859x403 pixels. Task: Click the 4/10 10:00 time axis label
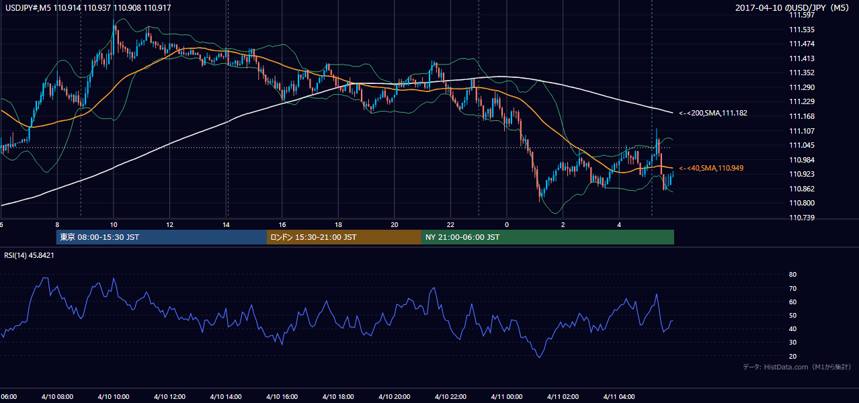[x=114, y=397]
